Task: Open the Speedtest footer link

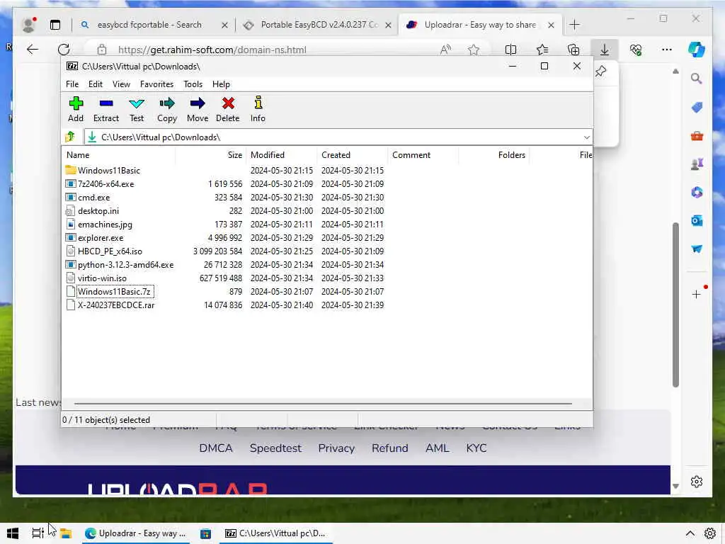Action: 275,448
